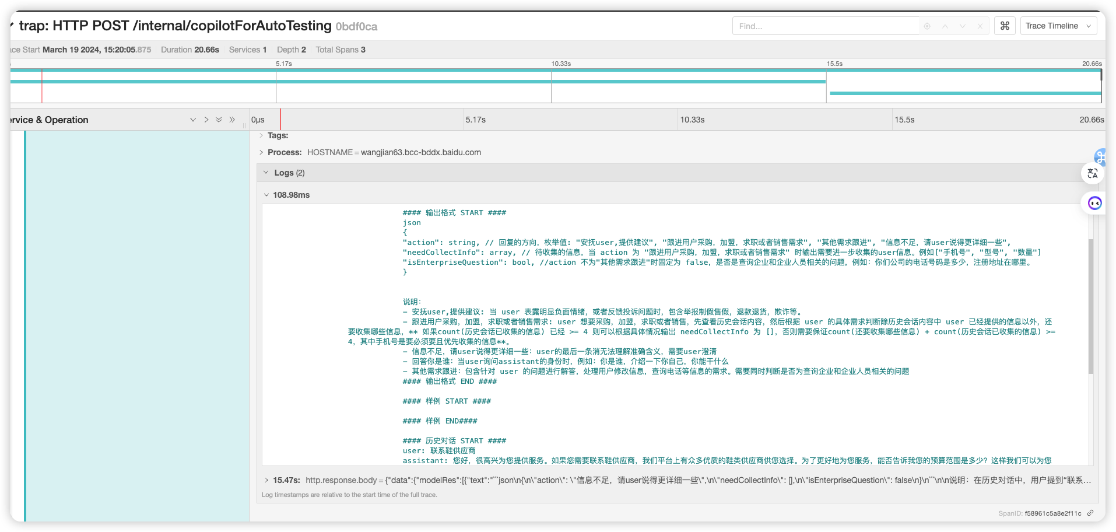Click the Duration 20.66s text
Image resolution: width=1116 pixels, height=532 pixels.
[x=190, y=50]
